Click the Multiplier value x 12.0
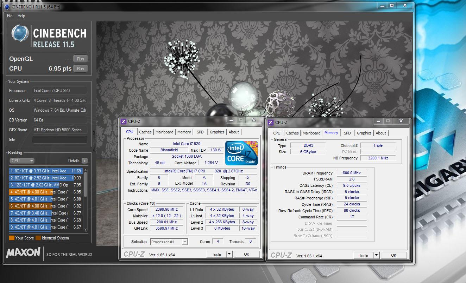Image resolution: width=466 pixels, height=283 pixels. [166, 216]
